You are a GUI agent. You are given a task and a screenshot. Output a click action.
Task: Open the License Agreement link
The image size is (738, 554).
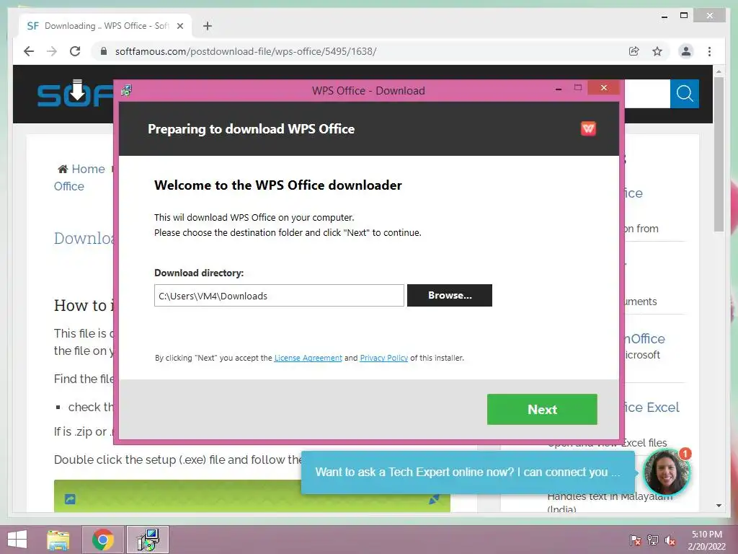(308, 358)
